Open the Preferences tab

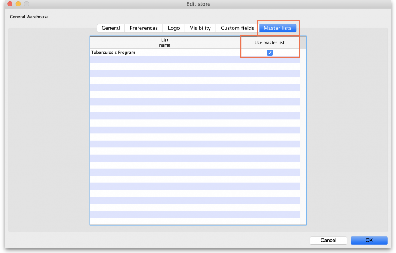(x=144, y=28)
